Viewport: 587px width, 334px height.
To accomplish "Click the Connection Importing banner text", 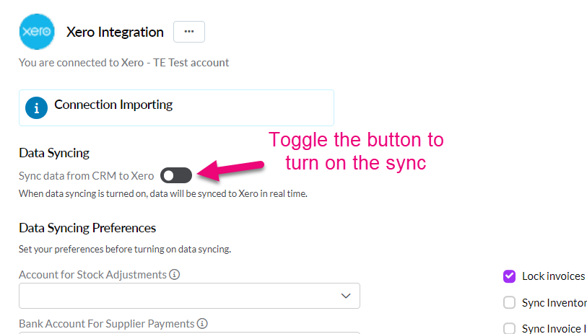I will point(113,105).
